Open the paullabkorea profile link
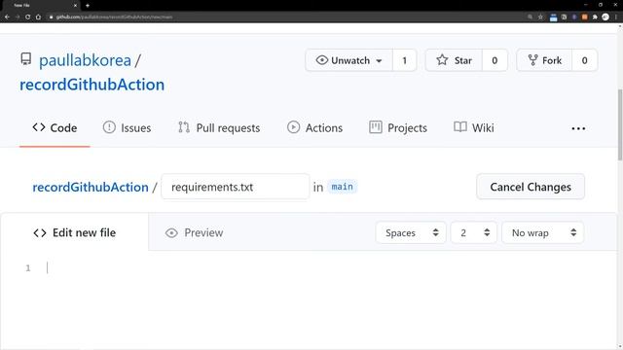This screenshot has width=623, height=350. [85, 60]
